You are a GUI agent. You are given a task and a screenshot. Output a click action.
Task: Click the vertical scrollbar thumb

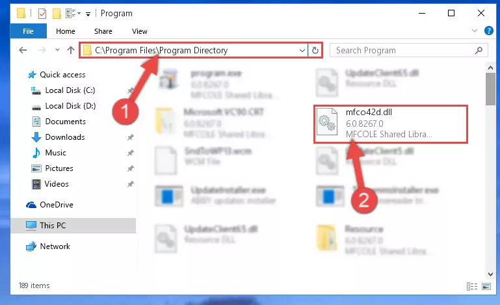click(x=490, y=89)
